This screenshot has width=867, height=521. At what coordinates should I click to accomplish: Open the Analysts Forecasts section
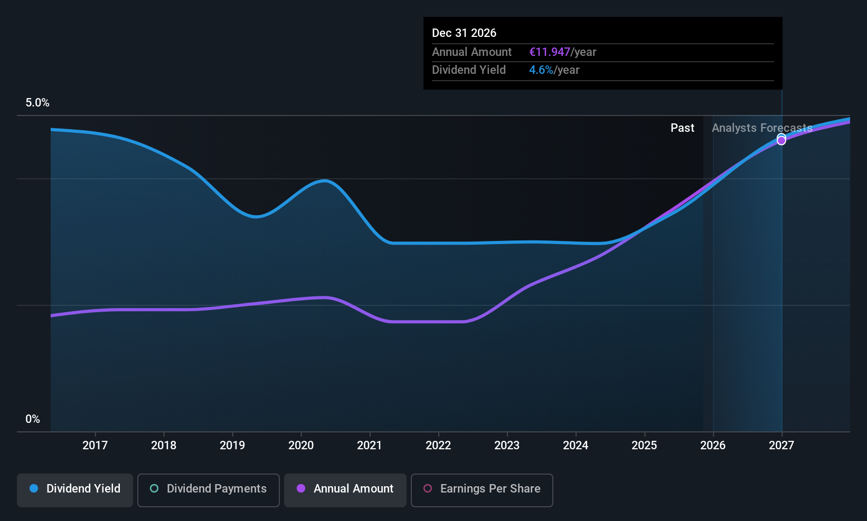(x=762, y=128)
